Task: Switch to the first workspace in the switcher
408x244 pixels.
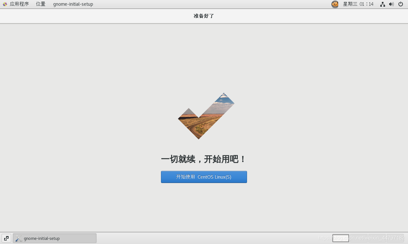Action: 341,238
